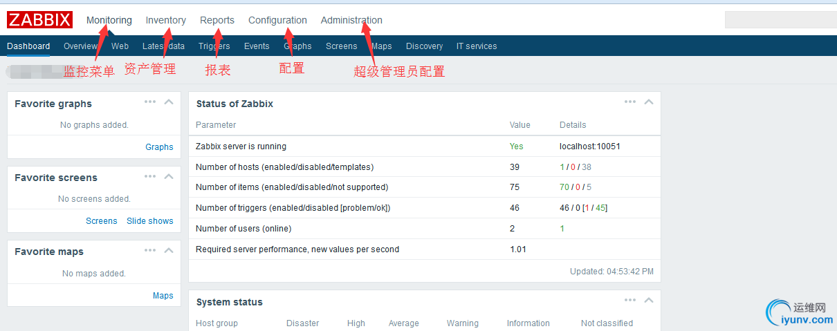Screen dimensions: 837x331
Task: Click the 'No graphs added.' message
Action: [x=94, y=125]
